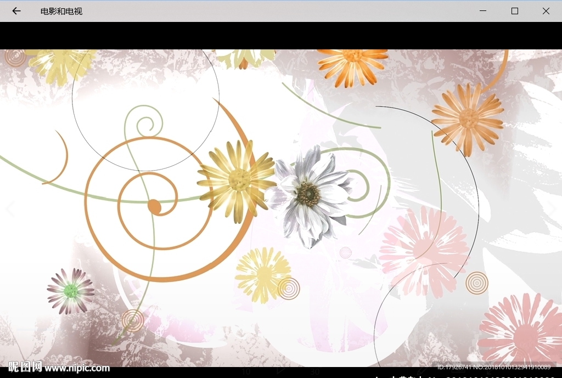Minimize the 电影和电视 window
Screen dimensions: 562x378
483,11
